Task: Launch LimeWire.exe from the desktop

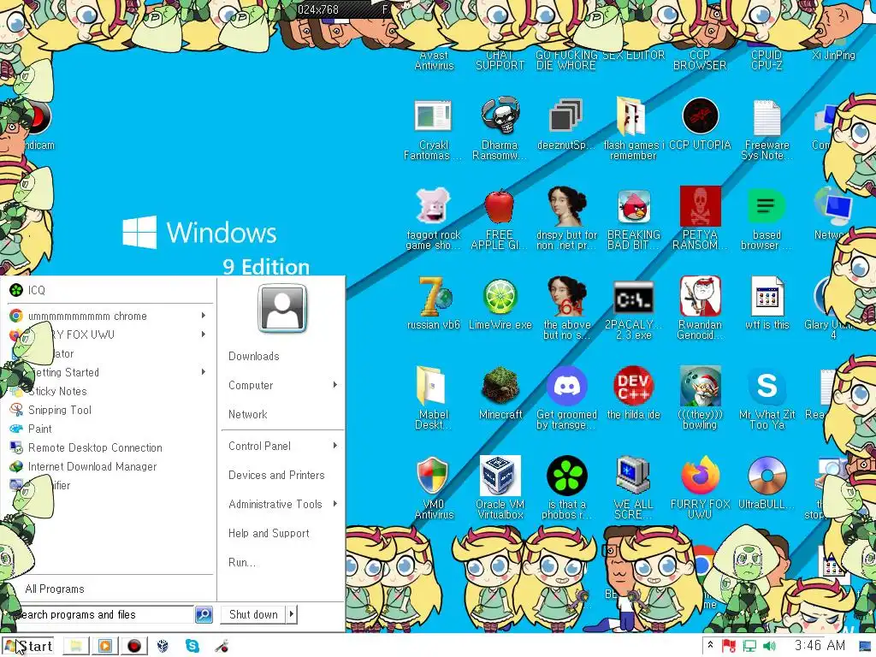Action: coord(500,297)
